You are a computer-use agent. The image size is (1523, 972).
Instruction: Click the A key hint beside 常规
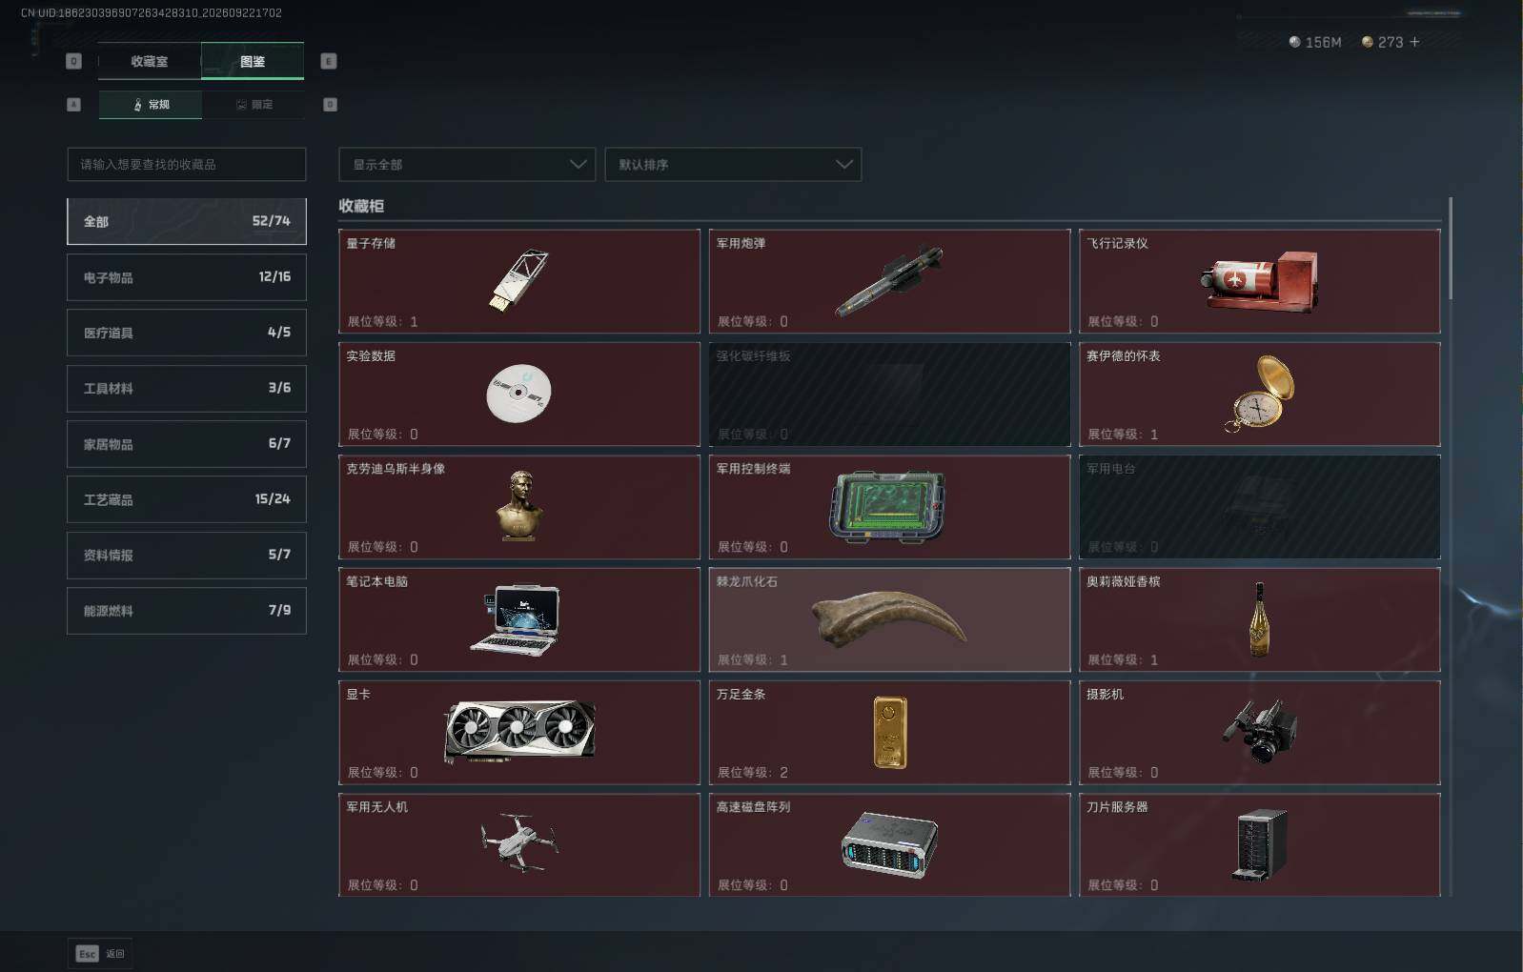click(x=73, y=104)
